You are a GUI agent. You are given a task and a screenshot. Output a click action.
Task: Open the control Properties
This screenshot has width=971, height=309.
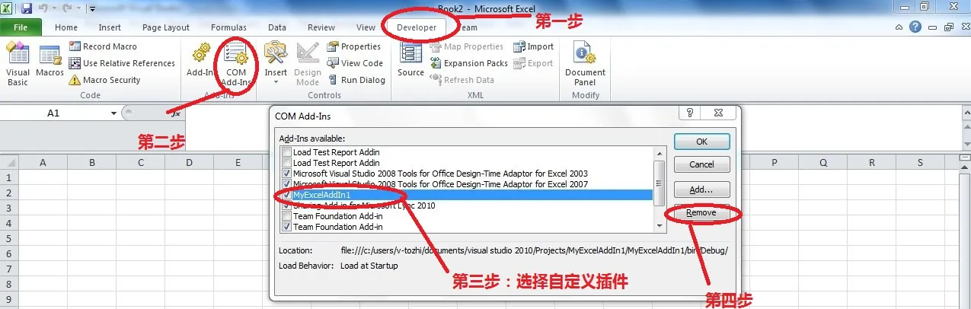click(354, 46)
